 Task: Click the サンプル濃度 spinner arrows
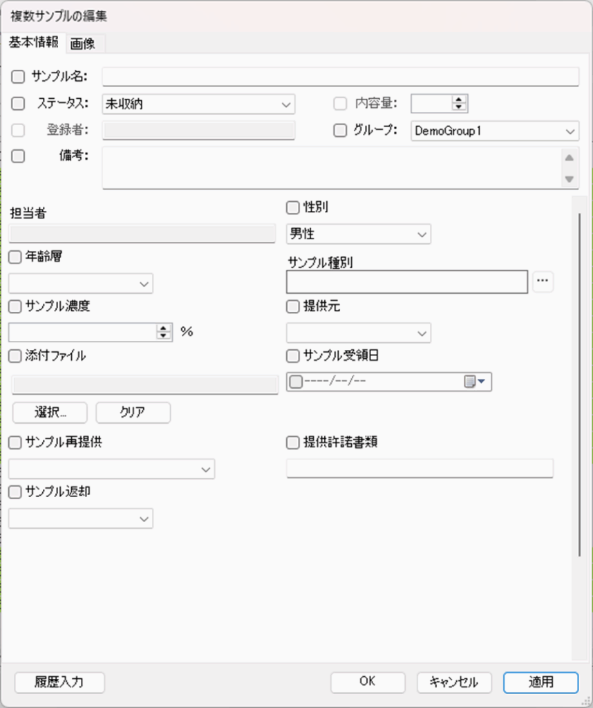(x=164, y=332)
